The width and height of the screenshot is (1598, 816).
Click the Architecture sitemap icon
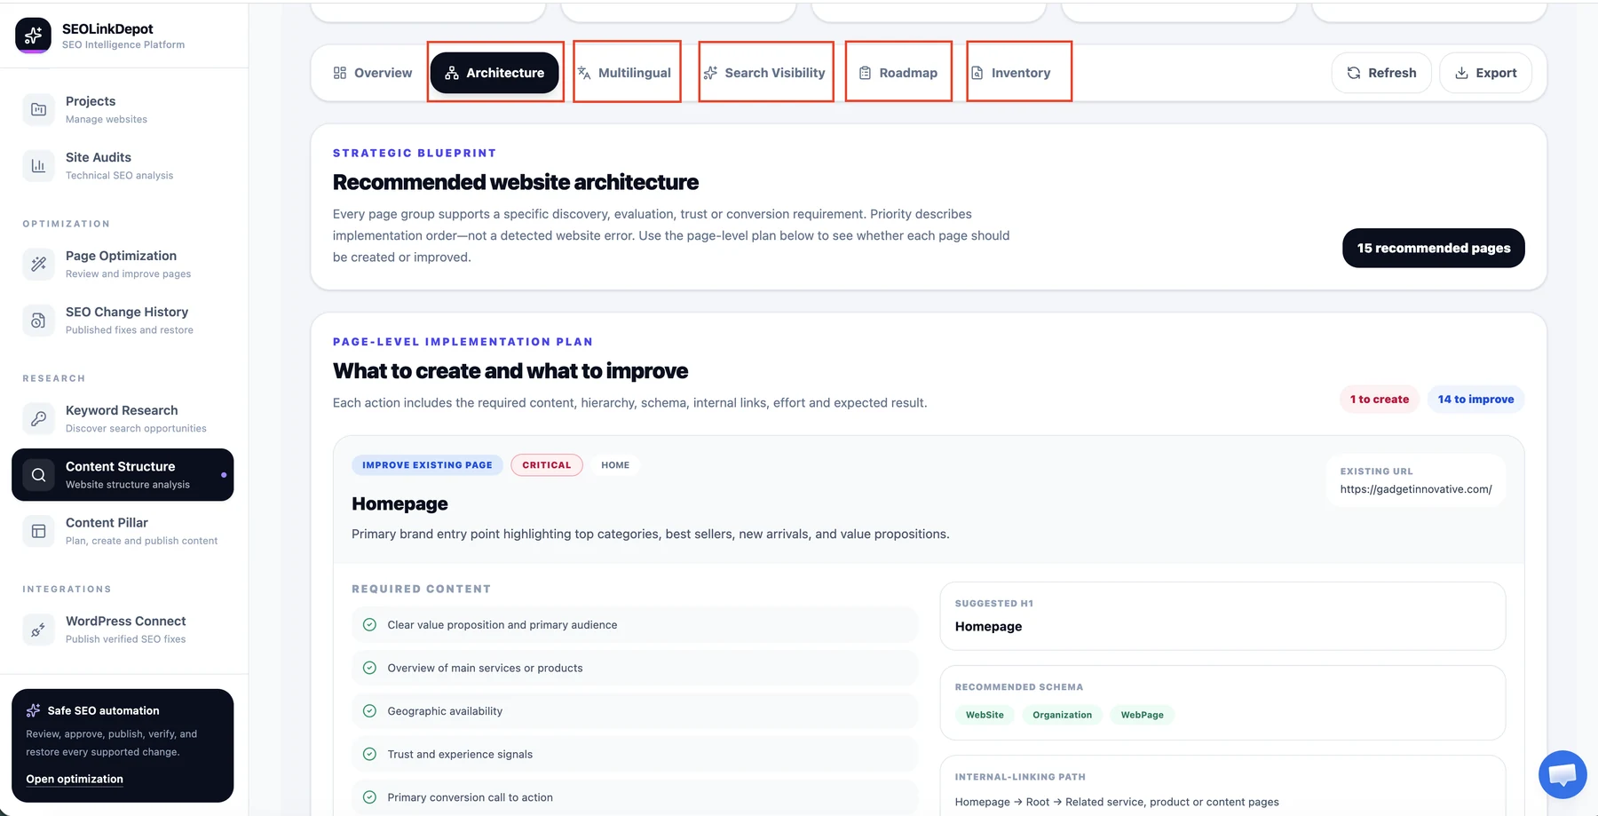pos(452,73)
